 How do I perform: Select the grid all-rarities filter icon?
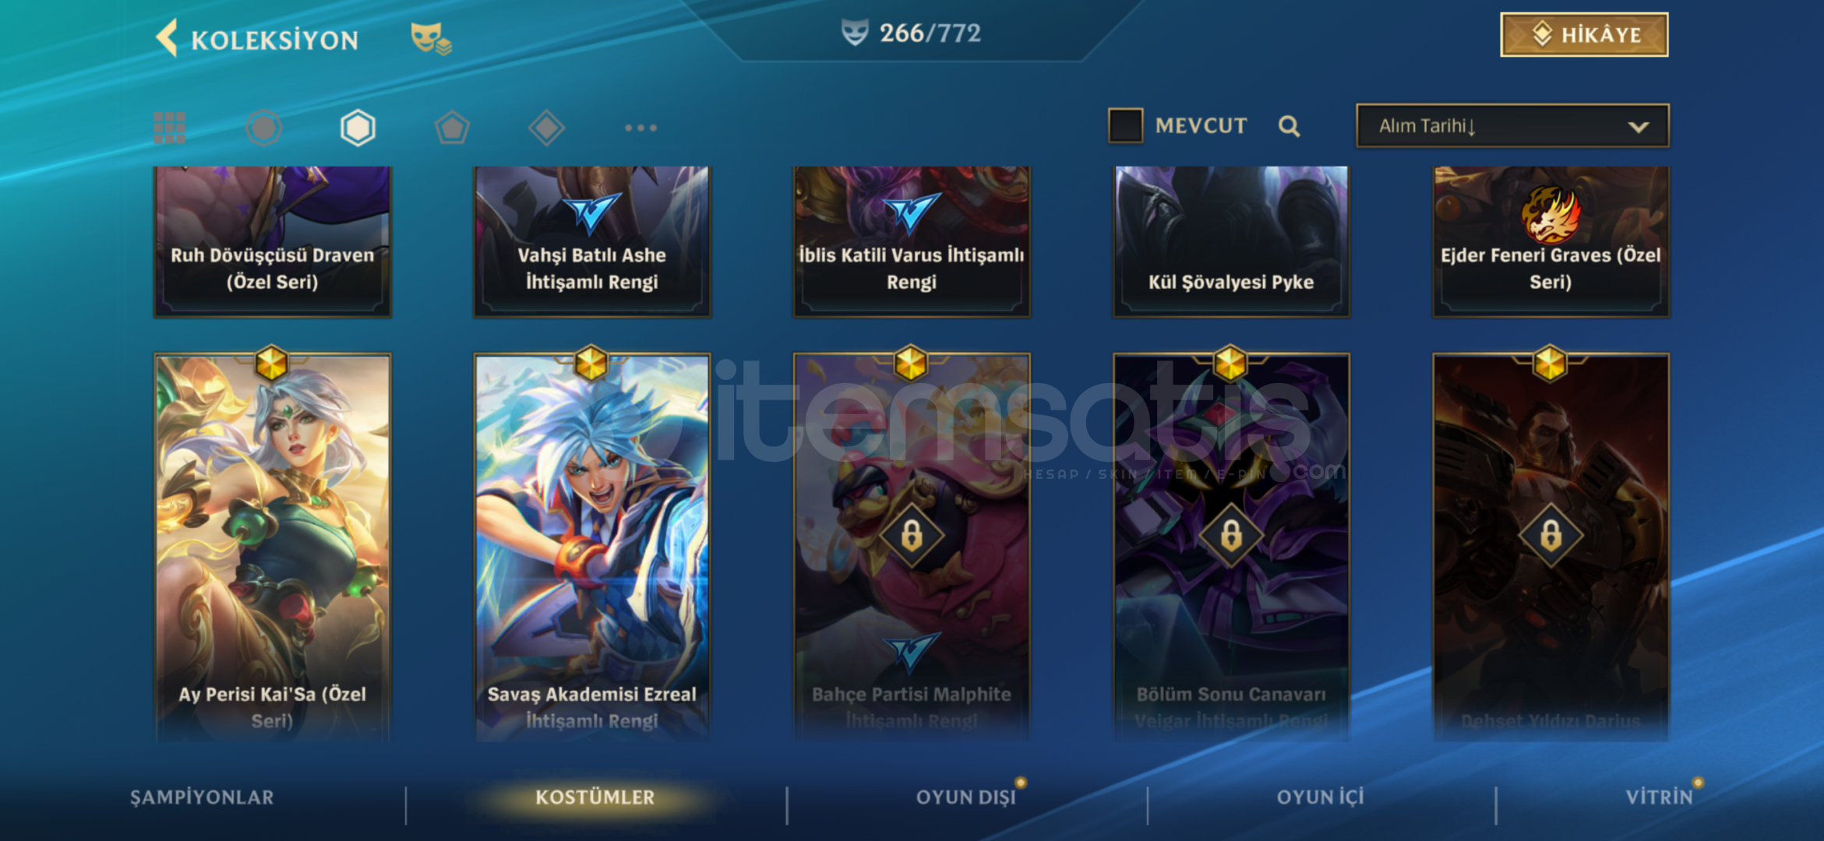tap(169, 128)
